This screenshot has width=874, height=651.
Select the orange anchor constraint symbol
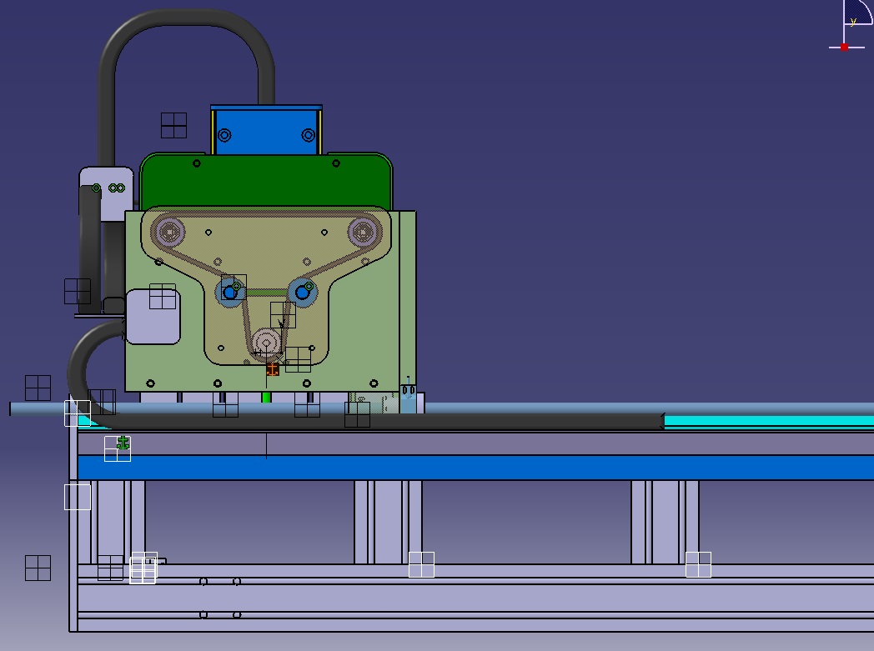(273, 369)
